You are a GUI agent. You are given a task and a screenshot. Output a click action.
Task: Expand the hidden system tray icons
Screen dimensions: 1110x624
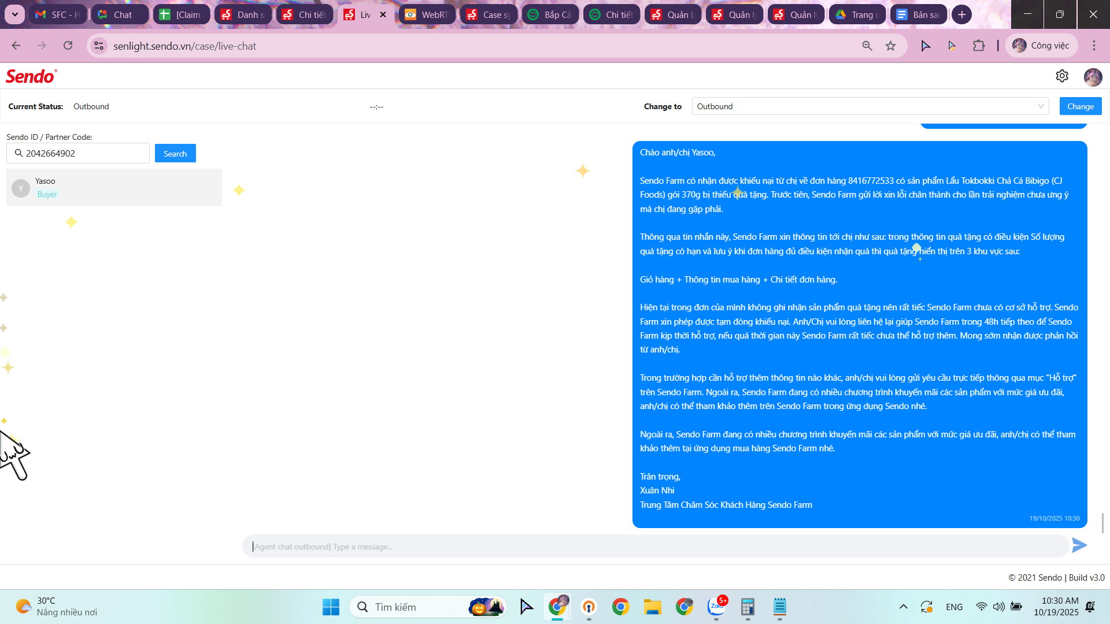(x=903, y=607)
